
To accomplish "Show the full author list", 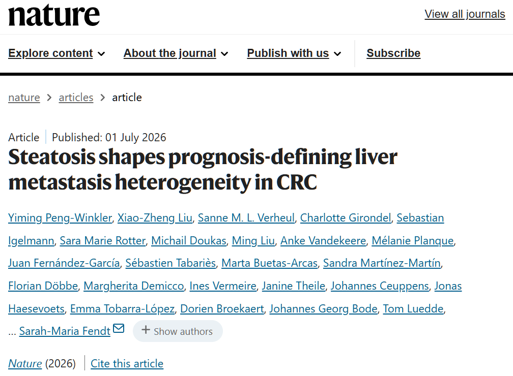I will (178, 331).
